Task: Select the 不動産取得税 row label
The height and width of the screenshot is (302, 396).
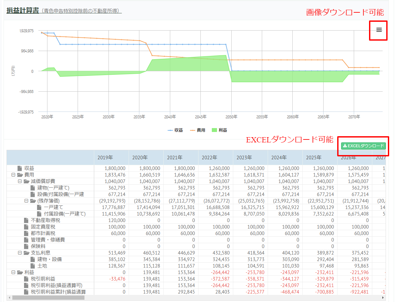Action: (x=45, y=220)
